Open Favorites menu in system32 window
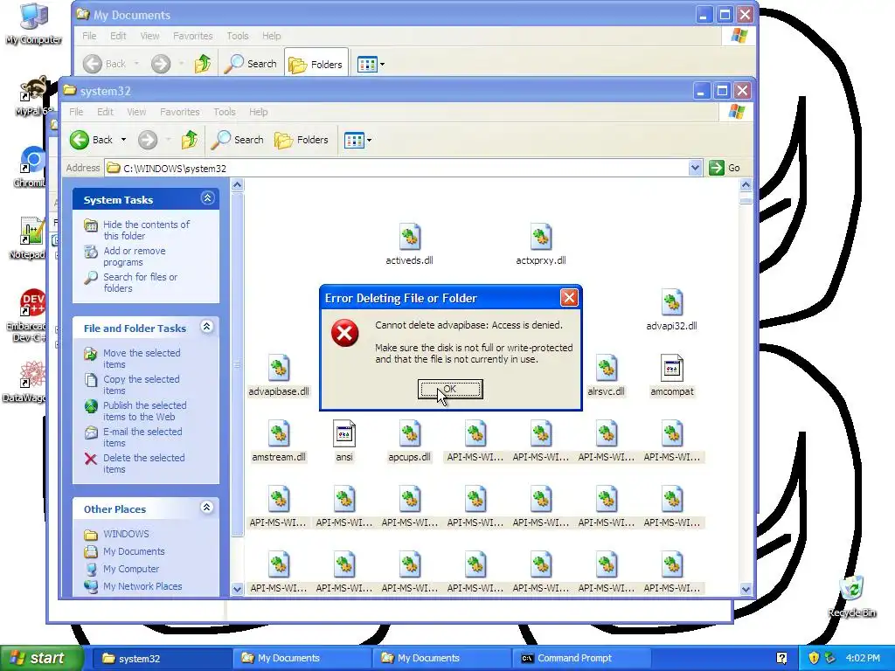Image resolution: width=895 pixels, height=671 pixels. pos(180,112)
